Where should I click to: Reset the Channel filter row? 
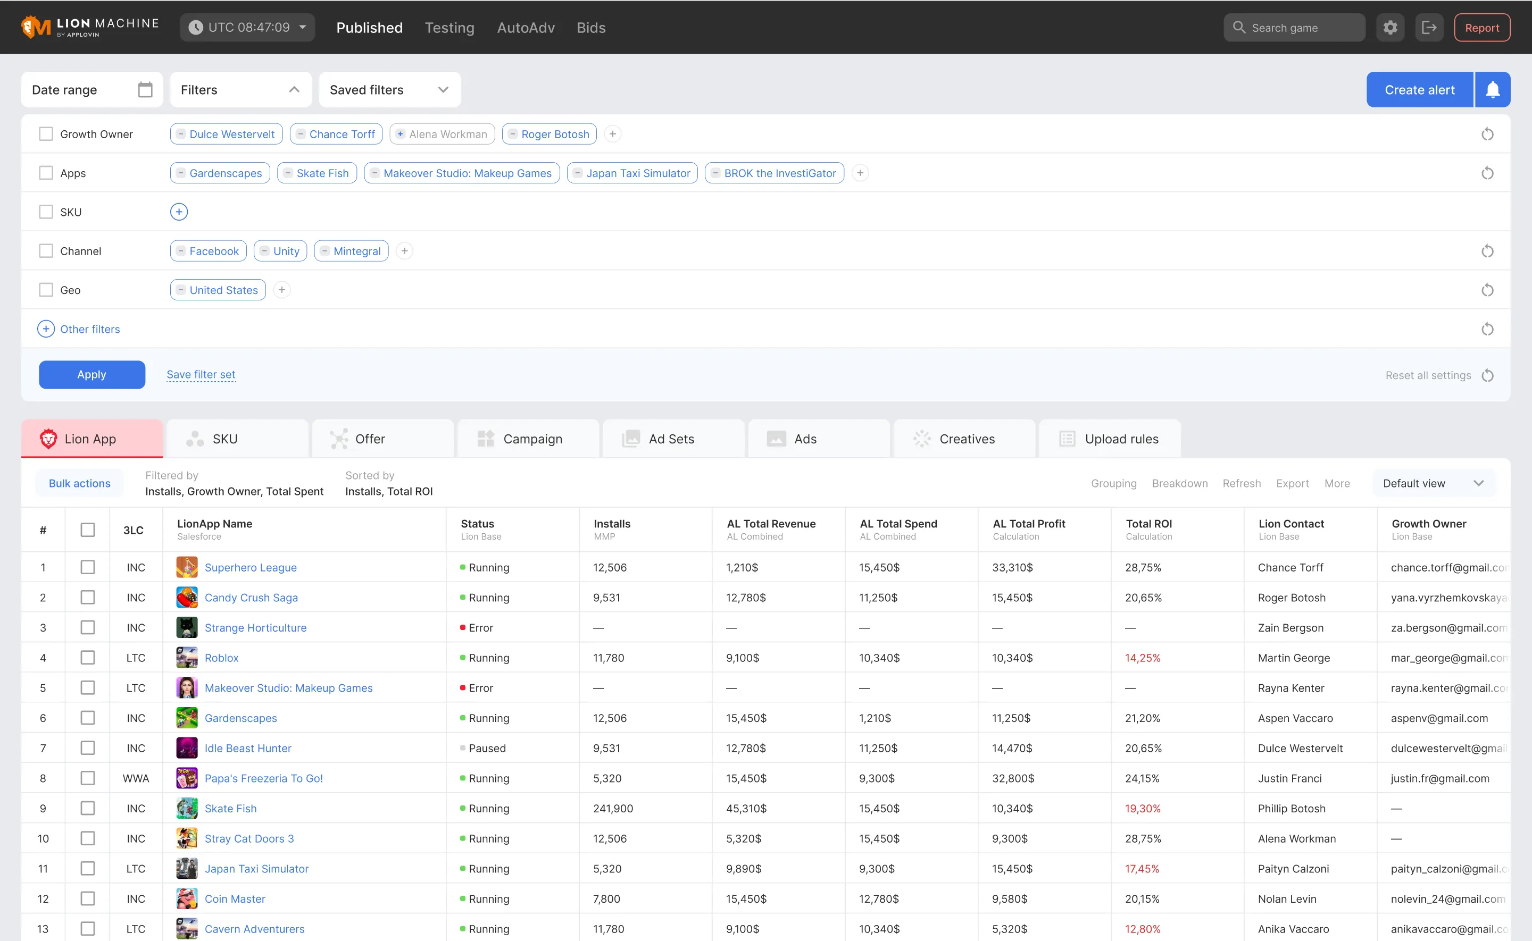pyautogui.click(x=1487, y=251)
